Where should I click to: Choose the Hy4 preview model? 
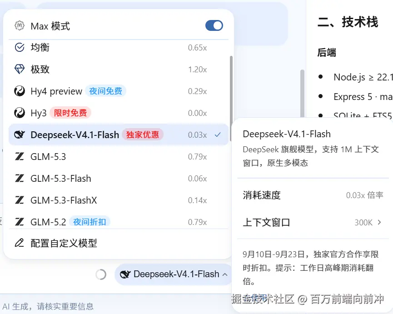(119, 91)
